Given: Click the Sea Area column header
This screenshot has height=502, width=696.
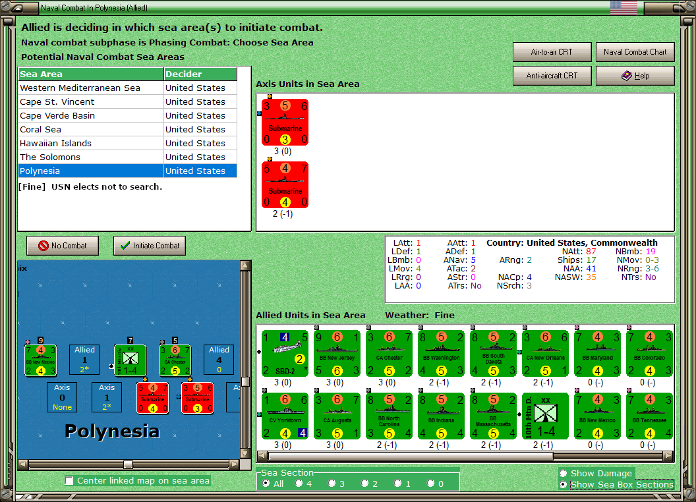Looking at the screenshot, I should [91, 74].
